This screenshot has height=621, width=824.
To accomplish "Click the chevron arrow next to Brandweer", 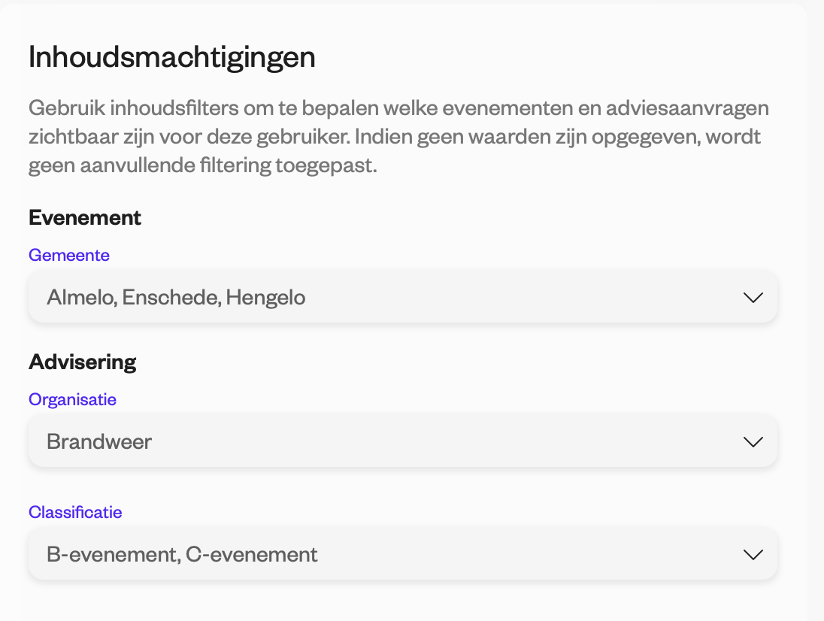I will point(753,442).
